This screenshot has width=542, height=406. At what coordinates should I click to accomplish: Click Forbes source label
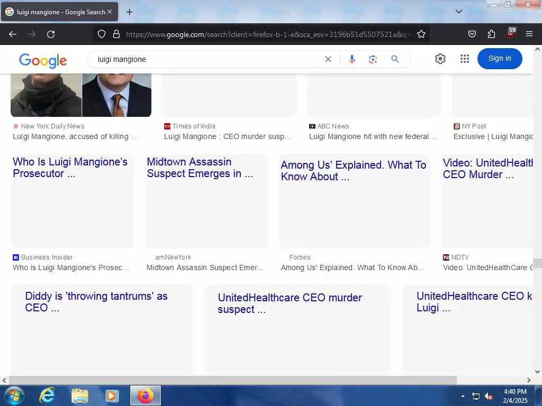point(300,257)
